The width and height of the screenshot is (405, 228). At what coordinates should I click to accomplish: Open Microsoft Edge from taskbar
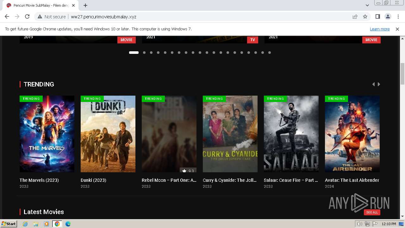(x=68, y=224)
